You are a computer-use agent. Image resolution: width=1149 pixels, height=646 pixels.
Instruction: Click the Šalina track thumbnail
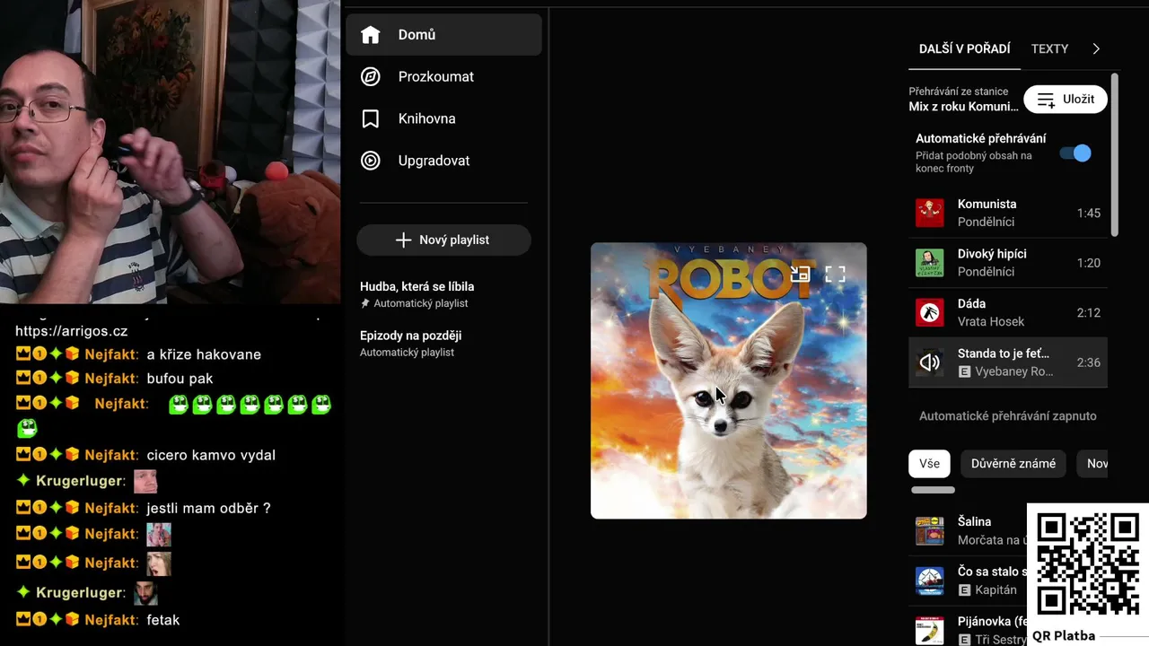[930, 531]
